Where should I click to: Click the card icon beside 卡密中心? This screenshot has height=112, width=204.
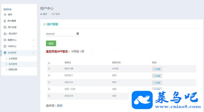(5, 46)
